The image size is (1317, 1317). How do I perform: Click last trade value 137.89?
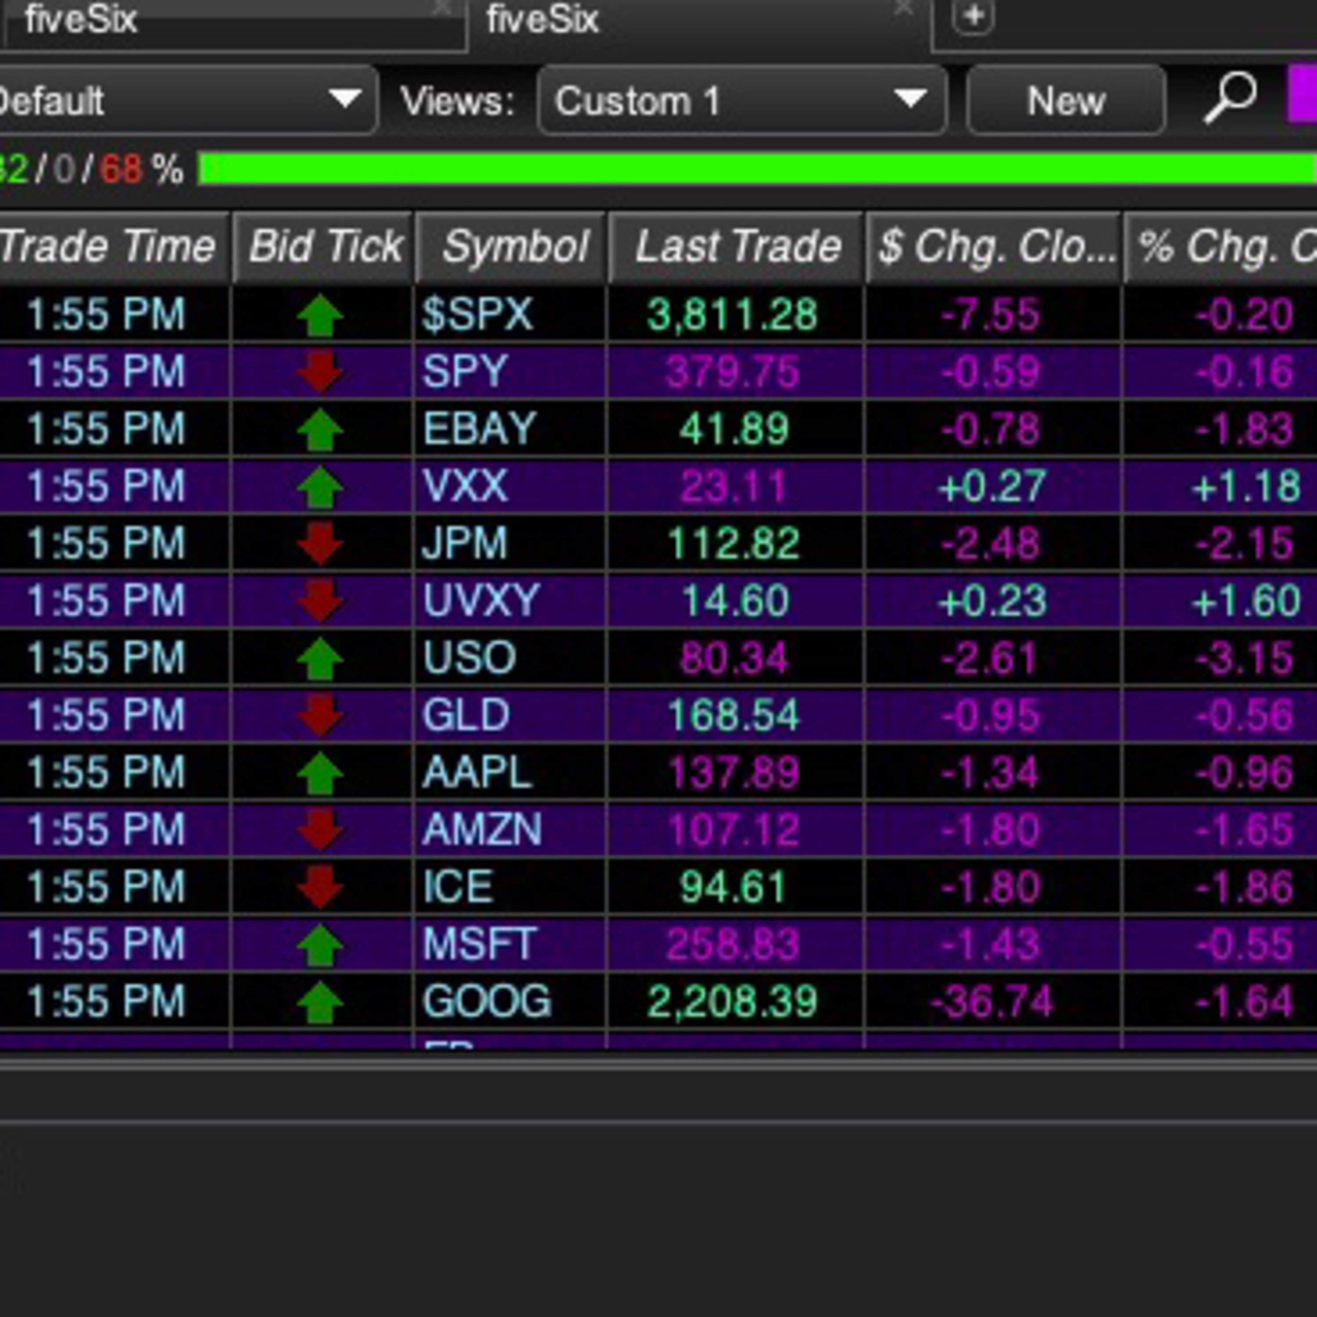[x=734, y=773]
